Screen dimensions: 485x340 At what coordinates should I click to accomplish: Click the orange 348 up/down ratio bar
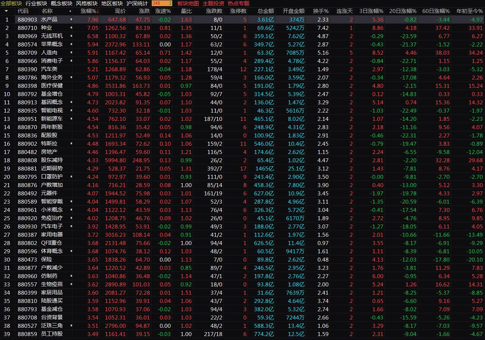162,3
